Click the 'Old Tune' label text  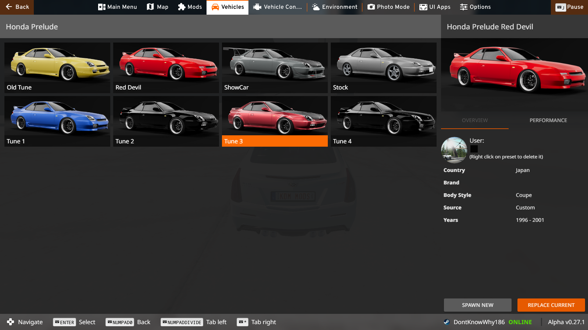pos(19,87)
